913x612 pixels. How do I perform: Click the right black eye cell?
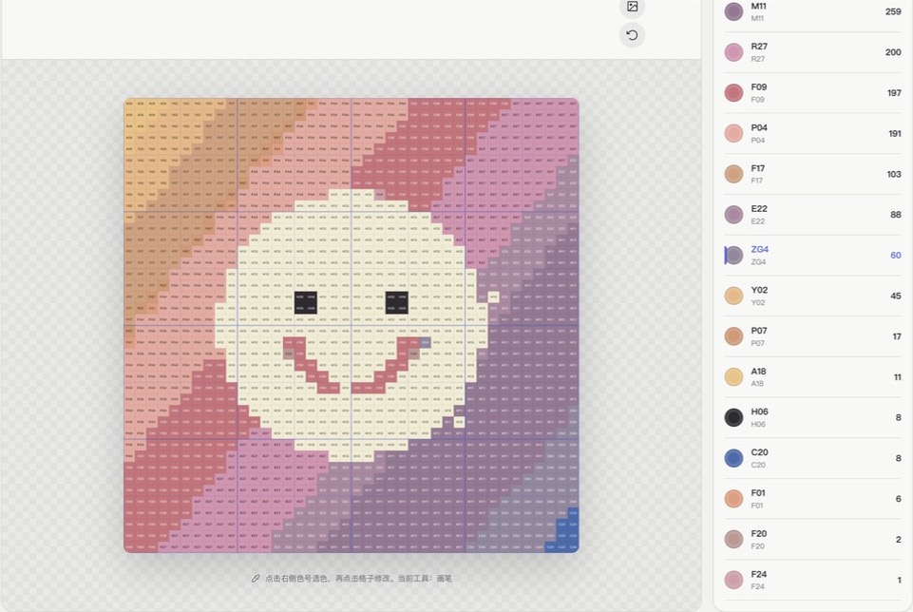[x=396, y=302]
